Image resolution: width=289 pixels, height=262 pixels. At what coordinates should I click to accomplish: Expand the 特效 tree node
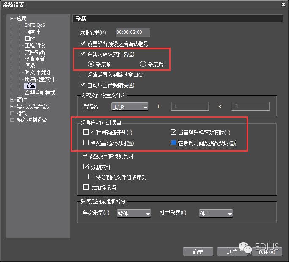coord(12,113)
